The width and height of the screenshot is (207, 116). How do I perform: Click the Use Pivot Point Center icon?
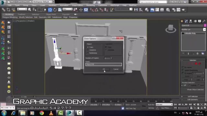pos(75,10)
